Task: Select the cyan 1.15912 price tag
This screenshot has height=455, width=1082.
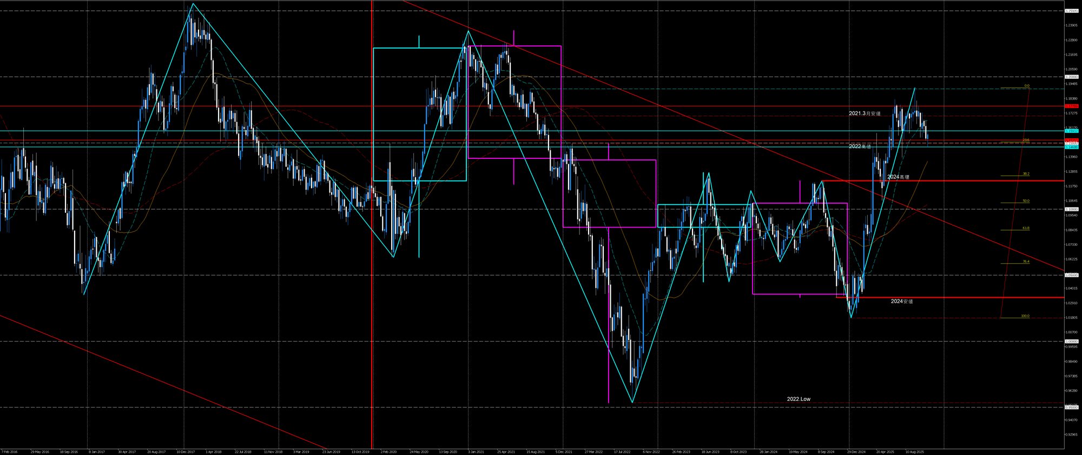Action: [1071, 131]
